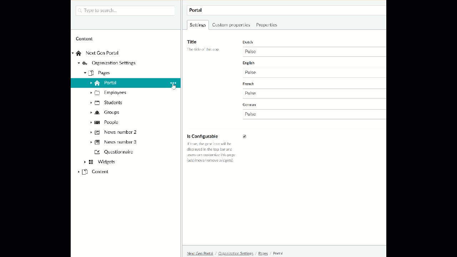The height and width of the screenshot is (257, 457).
Task: Click the document icon beside Content node
Action: click(x=85, y=172)
